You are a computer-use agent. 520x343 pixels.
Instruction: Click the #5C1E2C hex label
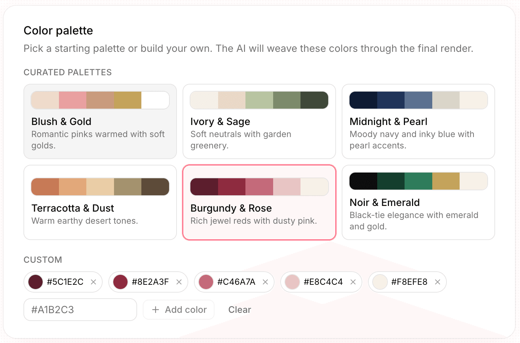(65, 282)
